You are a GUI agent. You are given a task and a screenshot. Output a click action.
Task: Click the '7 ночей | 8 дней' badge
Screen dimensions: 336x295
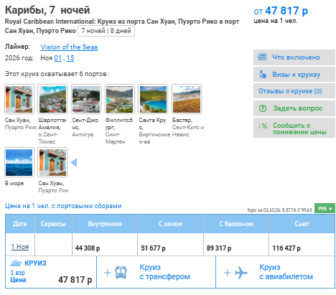pos(106,31)
